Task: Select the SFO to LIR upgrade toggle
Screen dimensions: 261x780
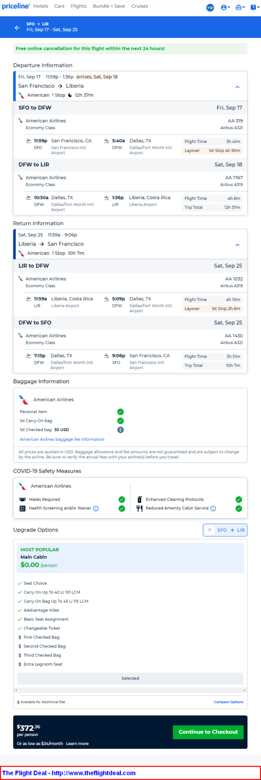Action: pos(225,530)
